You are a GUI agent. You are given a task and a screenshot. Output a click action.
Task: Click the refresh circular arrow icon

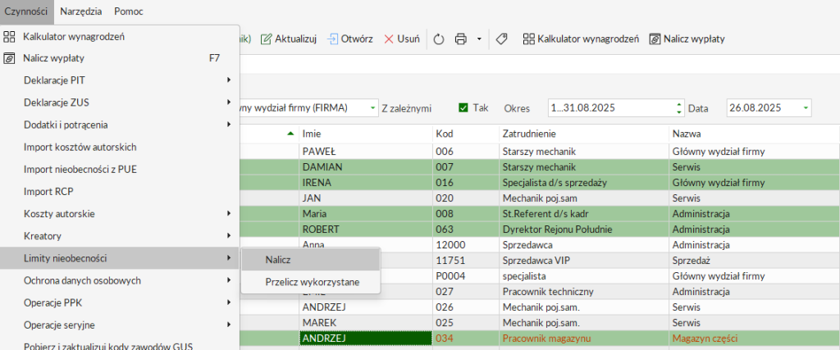pos(438,39)
